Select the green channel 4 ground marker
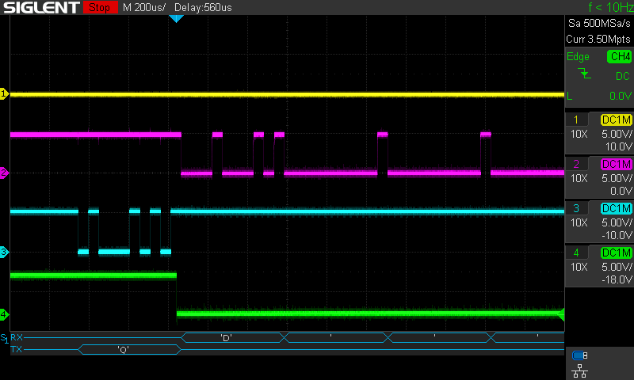Image resolution: width=634 pixels, height=380 pixels. (4, 314)
